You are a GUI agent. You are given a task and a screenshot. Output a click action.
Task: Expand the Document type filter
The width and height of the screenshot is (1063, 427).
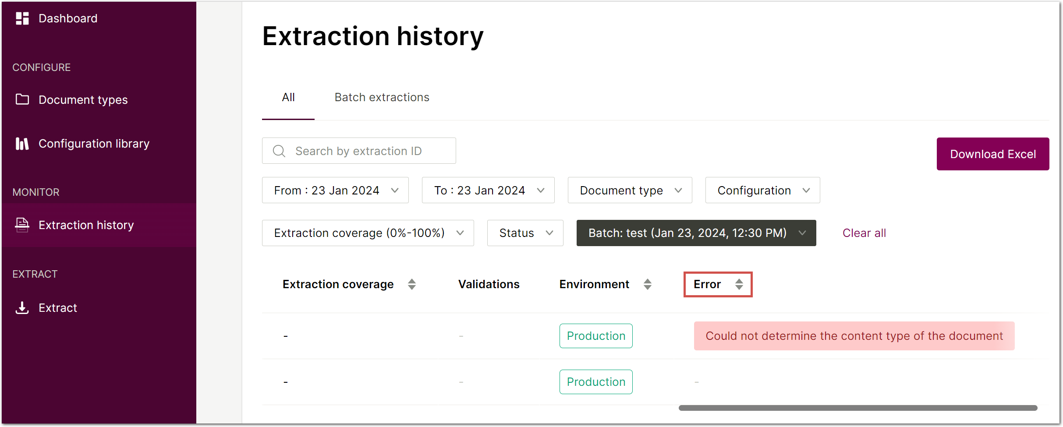(x=630, y=190)
